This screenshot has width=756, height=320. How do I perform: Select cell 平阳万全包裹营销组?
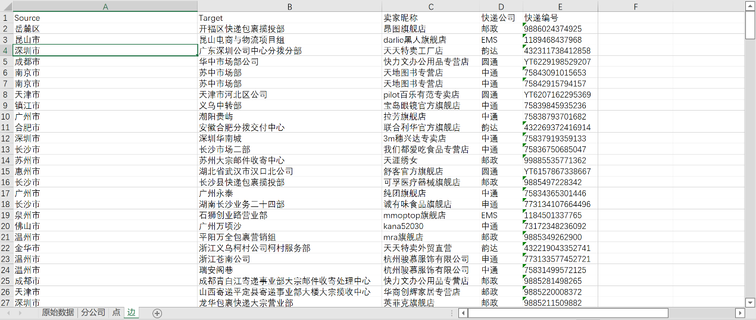pos(290,237)
